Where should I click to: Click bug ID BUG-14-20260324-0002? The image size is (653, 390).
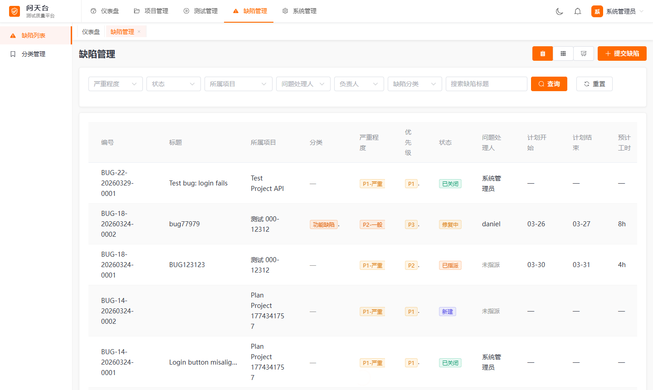tap(117, 311)
